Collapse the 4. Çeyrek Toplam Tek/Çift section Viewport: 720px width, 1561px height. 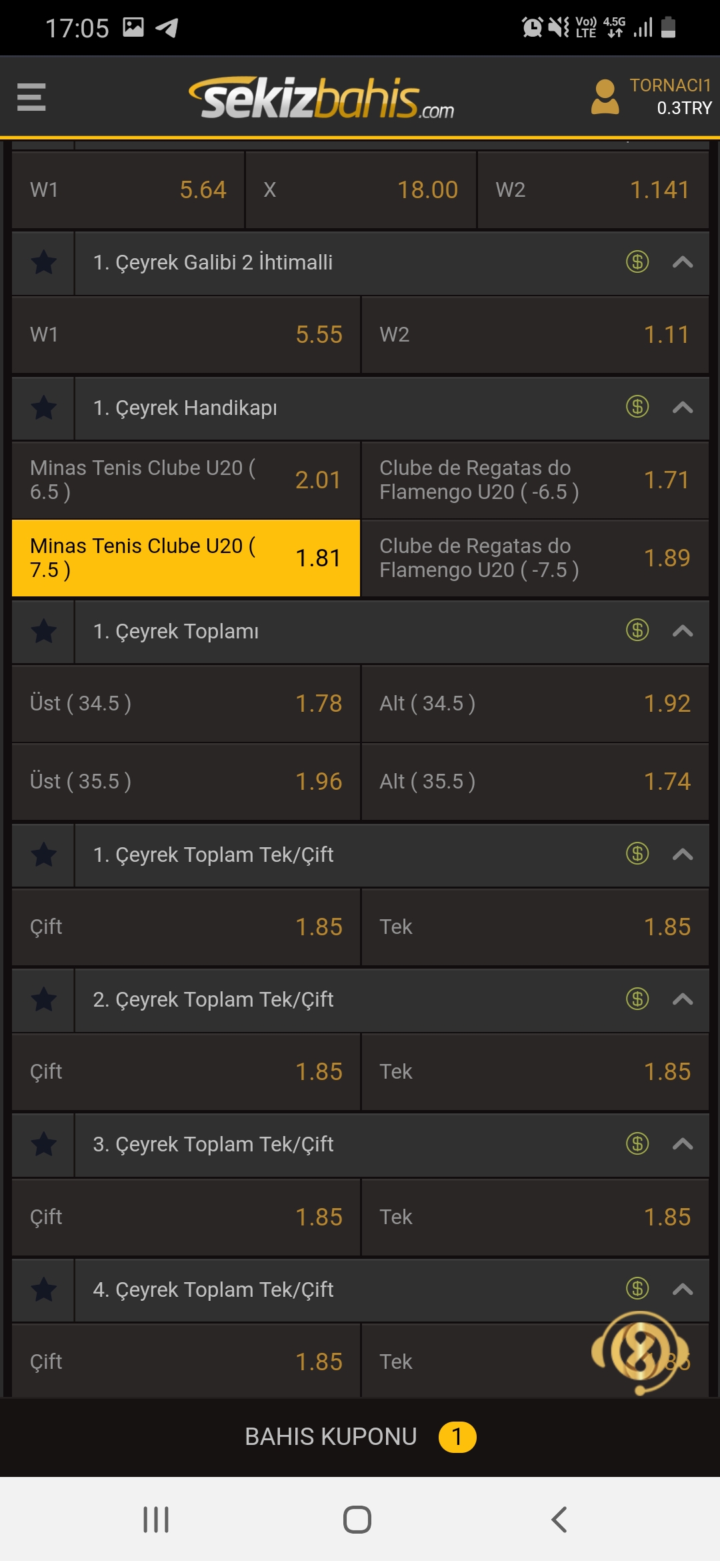tap(683, 1289)
